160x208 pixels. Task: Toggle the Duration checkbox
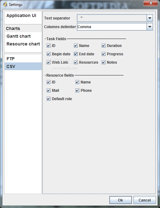104,46
